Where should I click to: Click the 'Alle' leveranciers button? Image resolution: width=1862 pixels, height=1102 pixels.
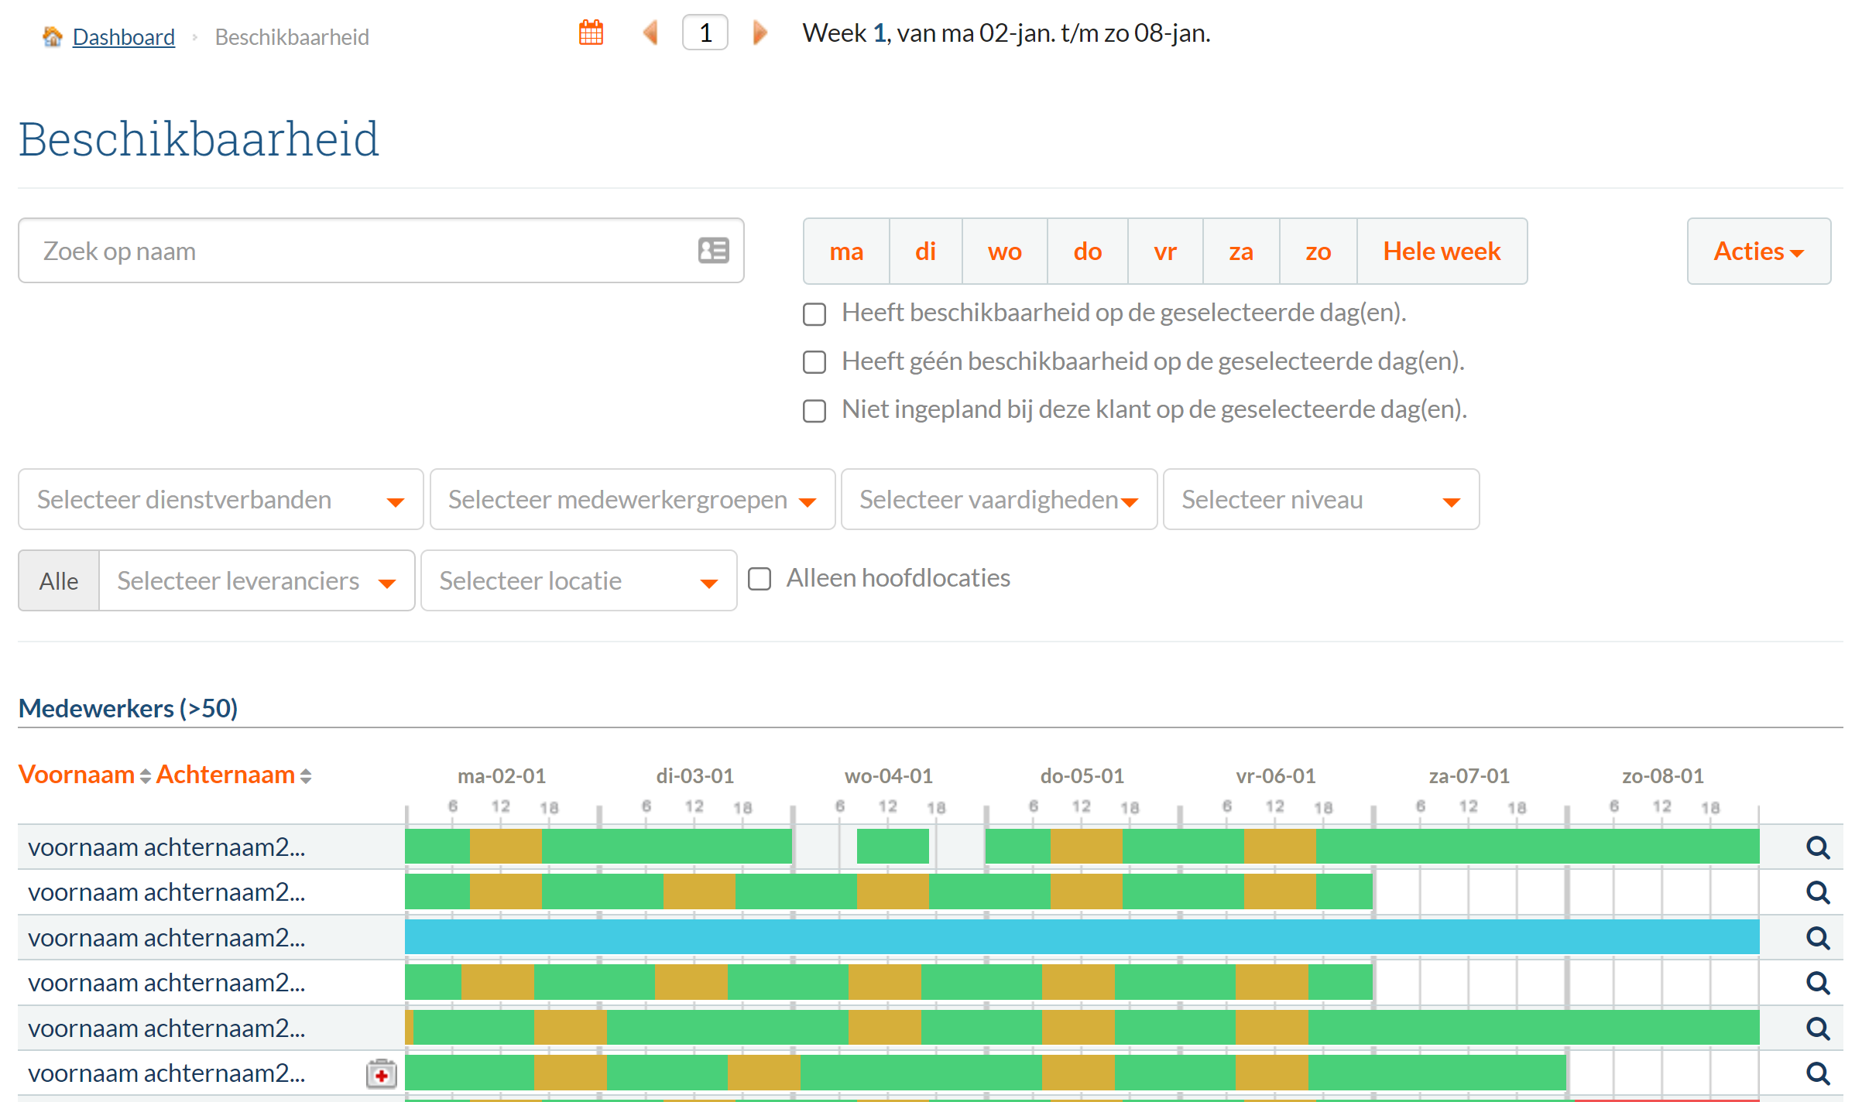pos(59,581)
